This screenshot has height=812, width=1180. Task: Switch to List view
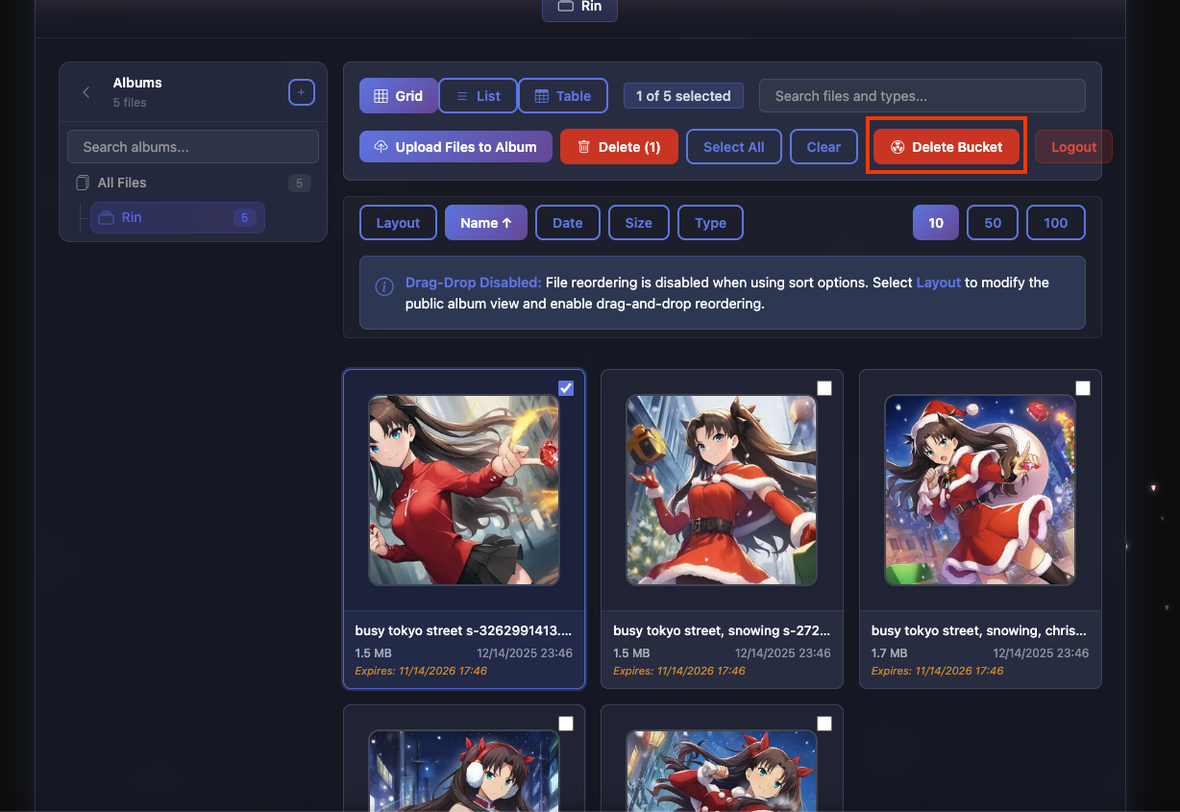pos(478,96)
